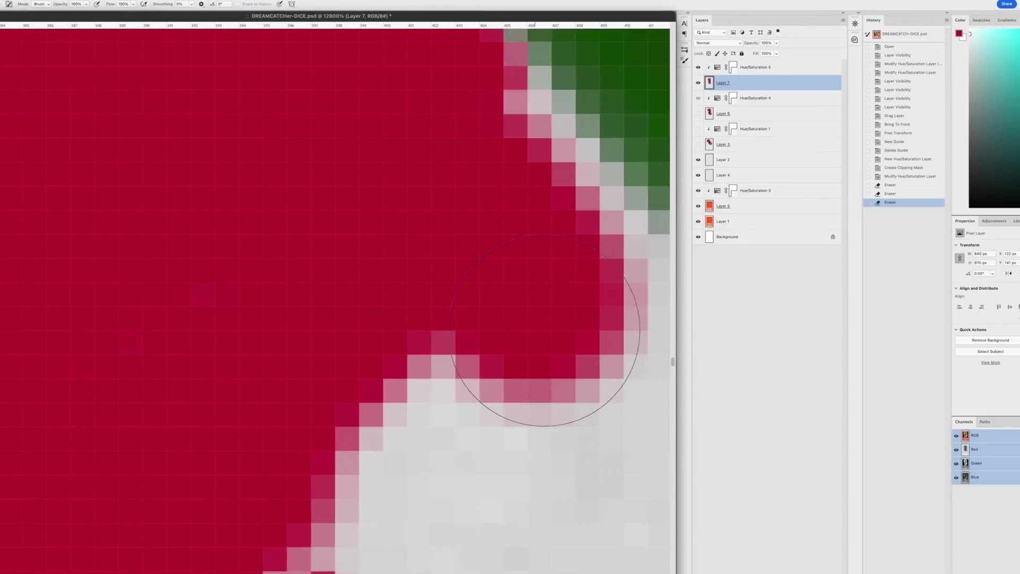Toggle visibility of the Blue channel
This screenshot has height=574, width=1020.
point(956,477)
